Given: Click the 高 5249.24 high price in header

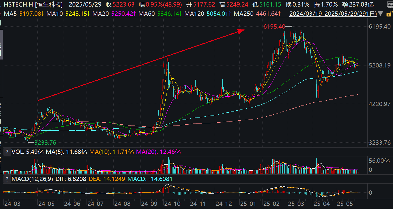Looking at the screenshot, I should point(234,5).
